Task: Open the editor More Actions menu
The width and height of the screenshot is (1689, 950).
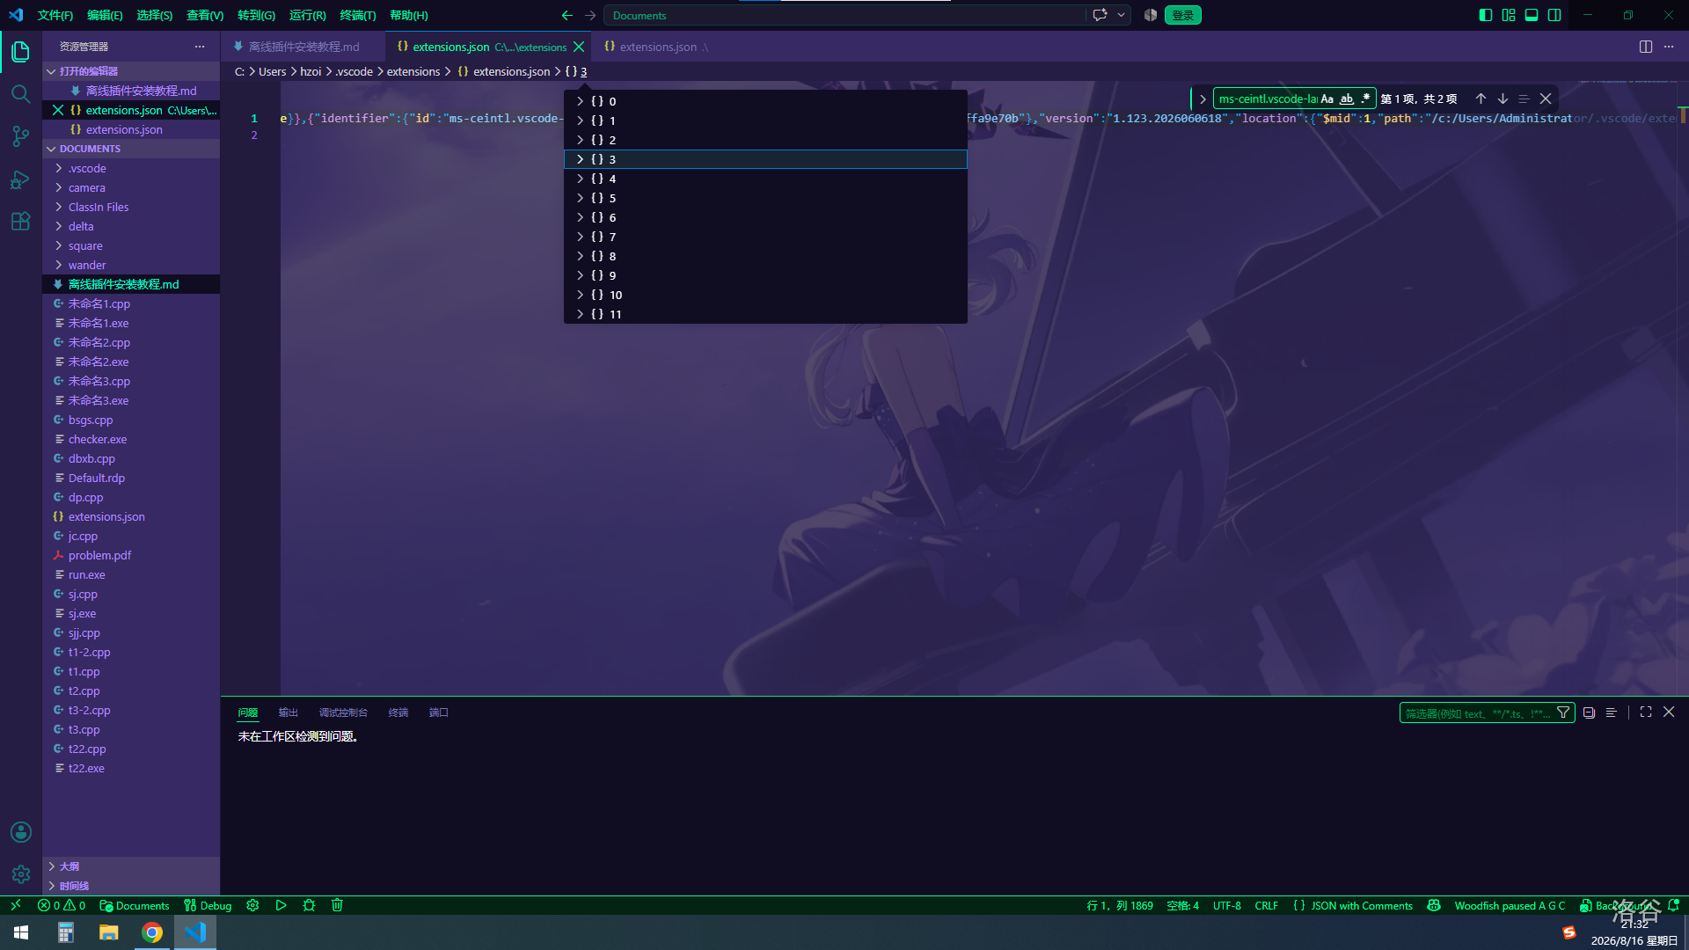Action: click(x=1669, y=47)
